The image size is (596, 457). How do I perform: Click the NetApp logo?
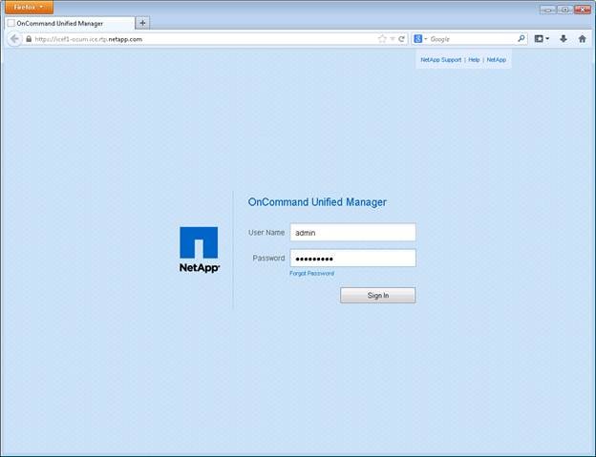pos(200,249)
